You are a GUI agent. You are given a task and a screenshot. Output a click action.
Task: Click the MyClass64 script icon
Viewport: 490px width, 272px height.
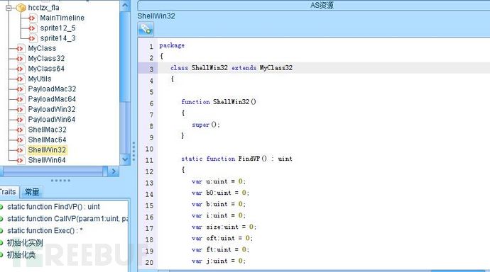tap(20, 69)
